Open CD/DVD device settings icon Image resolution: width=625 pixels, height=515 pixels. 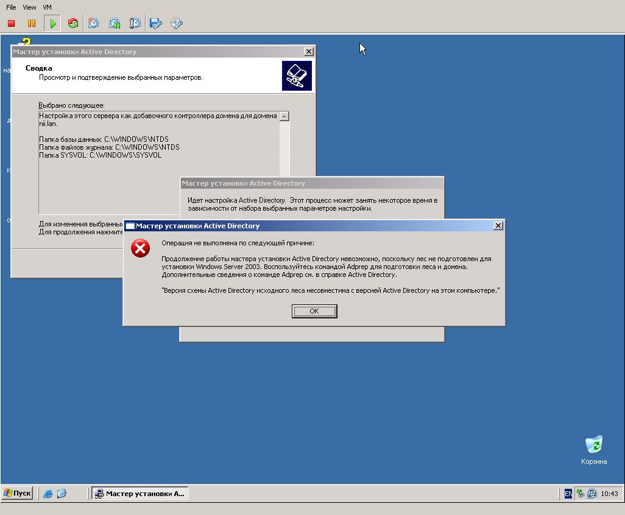point(177,24)
